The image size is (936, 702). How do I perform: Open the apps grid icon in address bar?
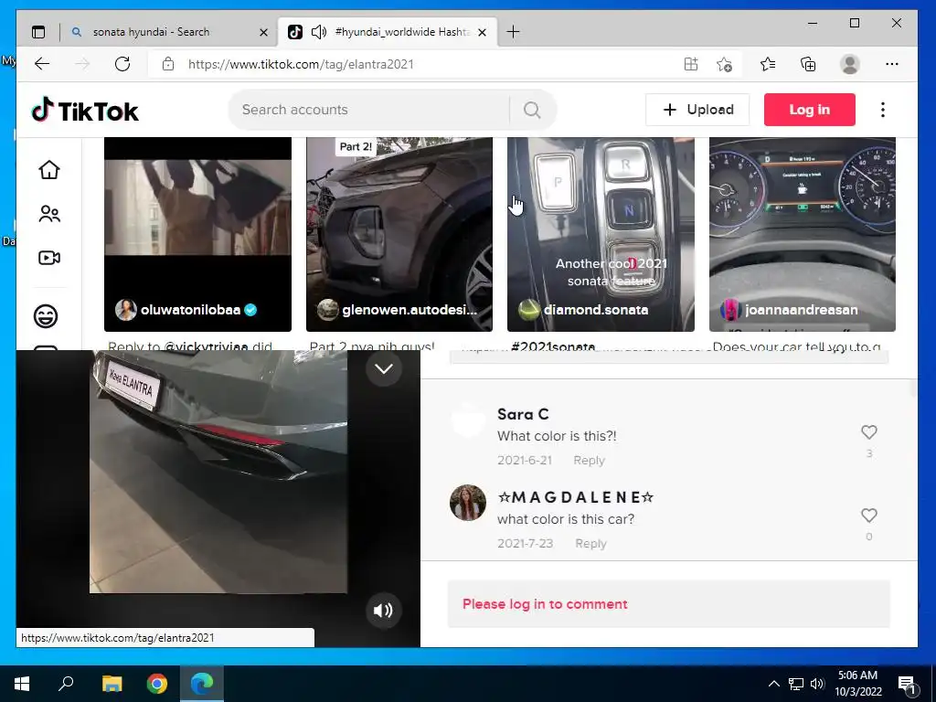tap(691, 64)
